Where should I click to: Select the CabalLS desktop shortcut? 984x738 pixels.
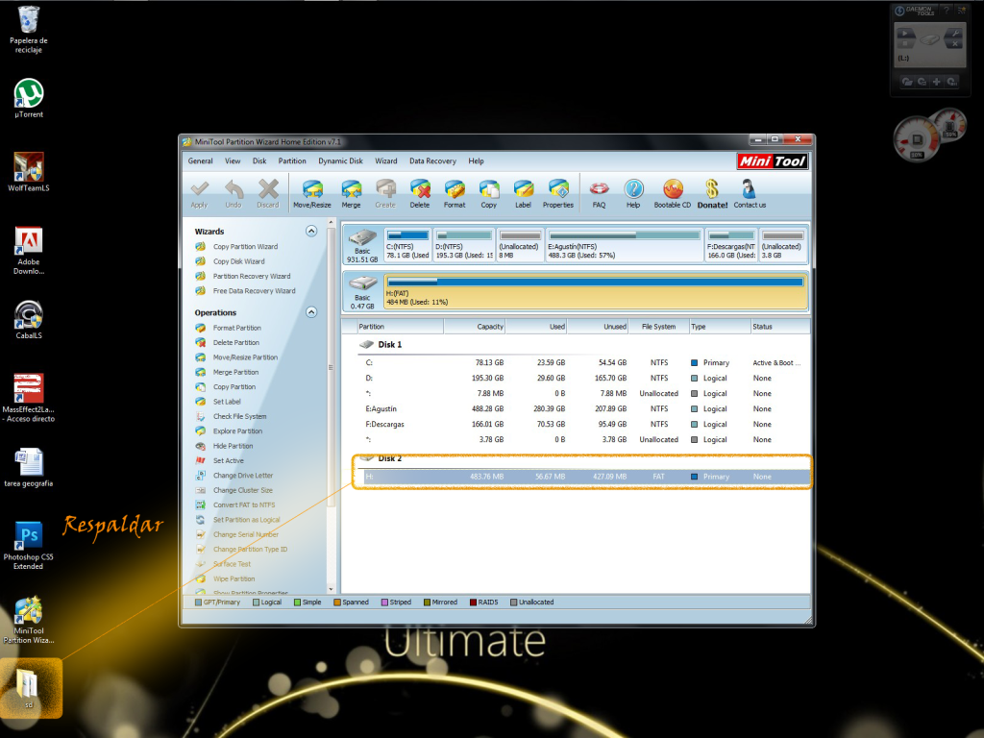coord(29,319)
